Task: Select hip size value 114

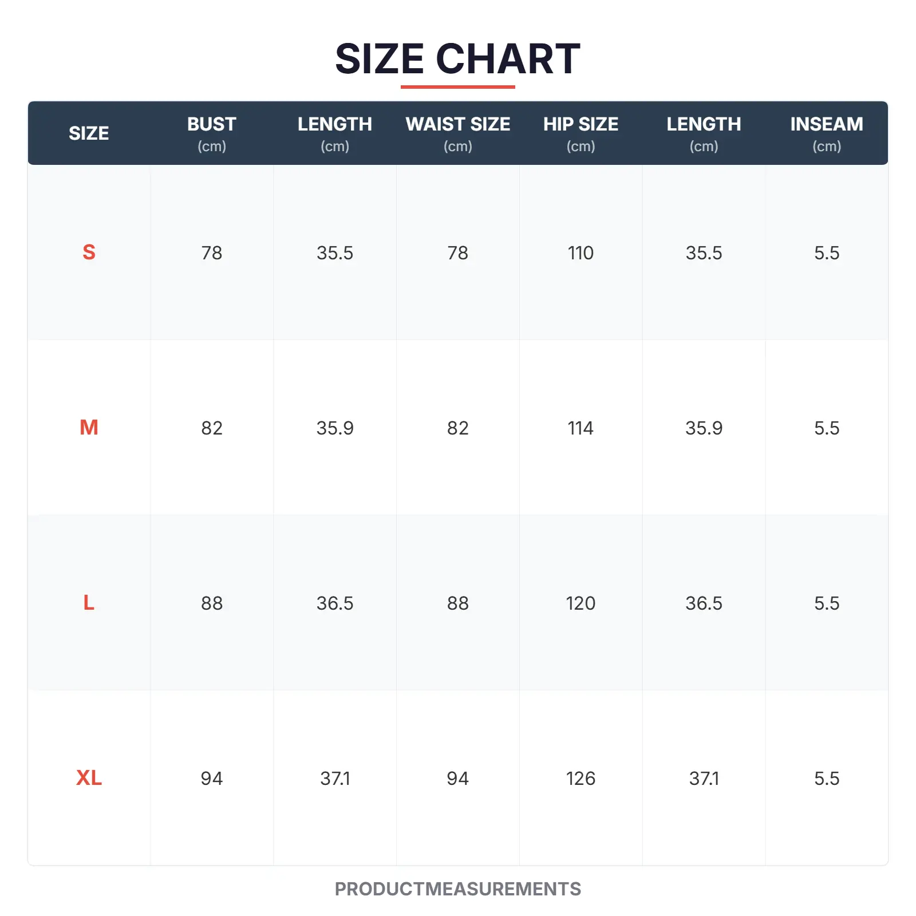Action: 581,428
